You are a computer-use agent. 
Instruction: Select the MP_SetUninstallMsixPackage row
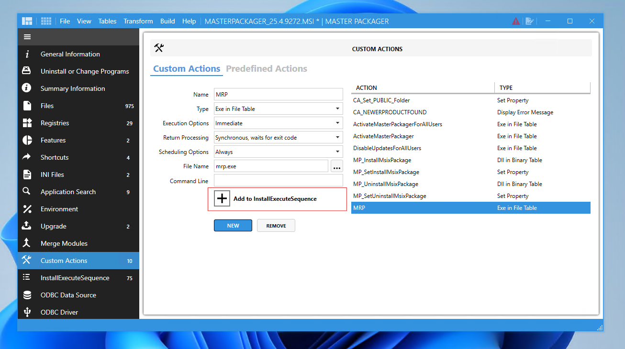[471, 196]
